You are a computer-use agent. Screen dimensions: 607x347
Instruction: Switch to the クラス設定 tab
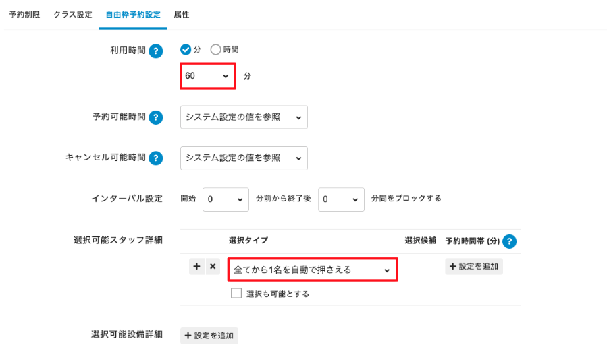(x=73, y=14)
